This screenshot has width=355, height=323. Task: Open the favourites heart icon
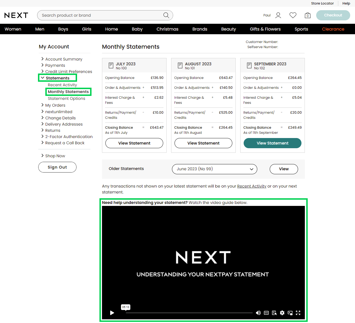pos(293,15)
